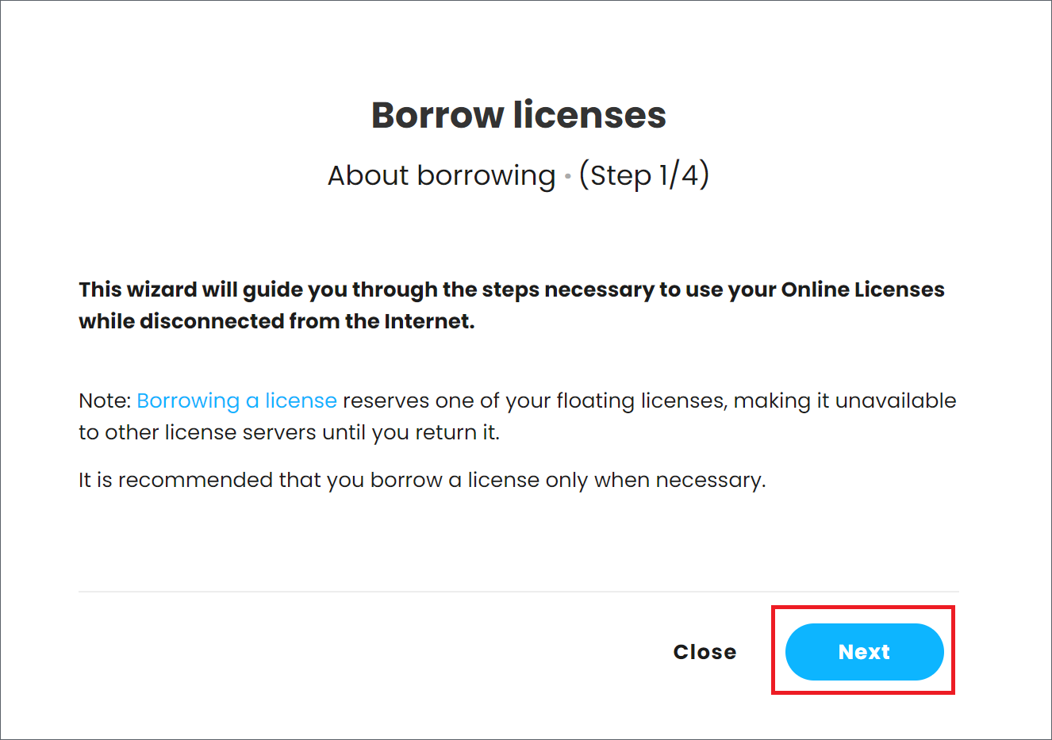
Task: Click 'disconnected from the Internet' phrase
Action: pyautogui.click(x=308, y=321)
